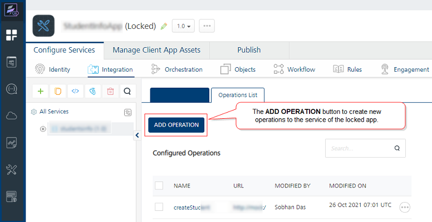Viewport: 432px width, 222px height.
Task: Click the ADD OPERATION button
Action: tap(176, 125)
